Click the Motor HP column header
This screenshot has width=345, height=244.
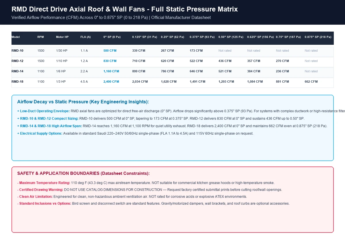tap(62, 37)
